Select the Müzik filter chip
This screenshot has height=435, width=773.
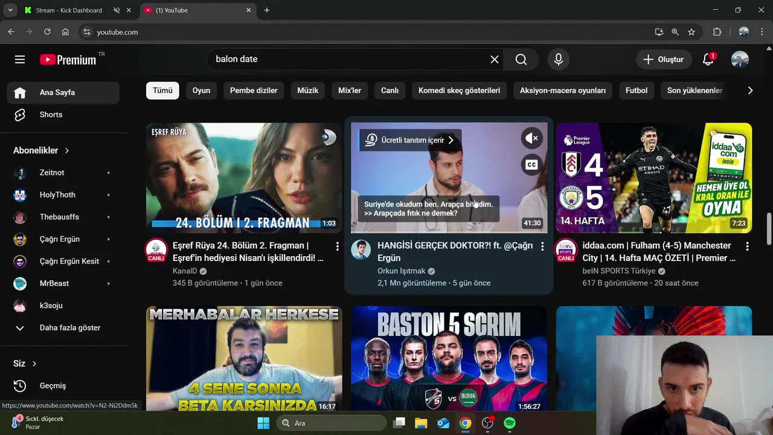pyautogui.click(x=307, y=91)
